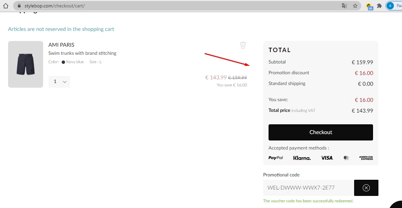Open the Swim trunks with brand stitching title

click(x=82, y=53)
